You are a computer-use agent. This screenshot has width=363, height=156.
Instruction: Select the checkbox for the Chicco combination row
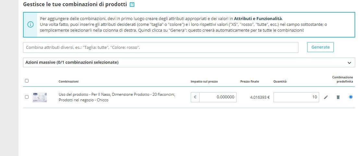point(27,97)
